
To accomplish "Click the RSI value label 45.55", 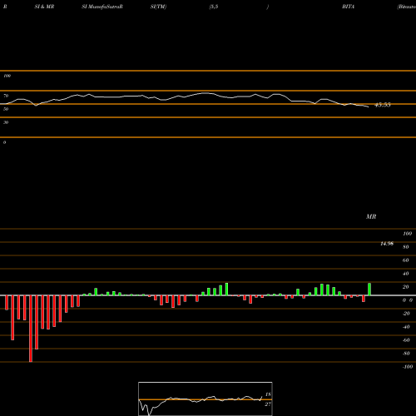I will [x=383, y=105].
